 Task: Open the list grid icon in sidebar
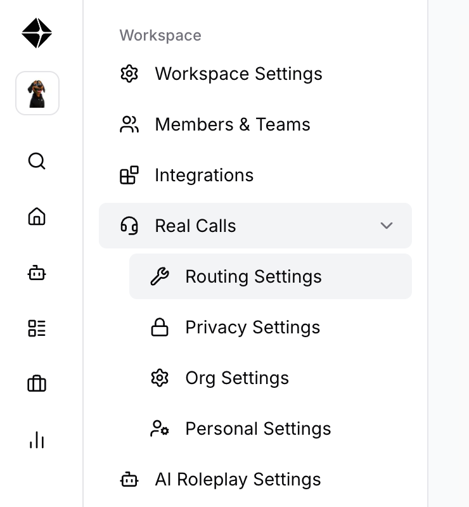click(x=37, y=328)
